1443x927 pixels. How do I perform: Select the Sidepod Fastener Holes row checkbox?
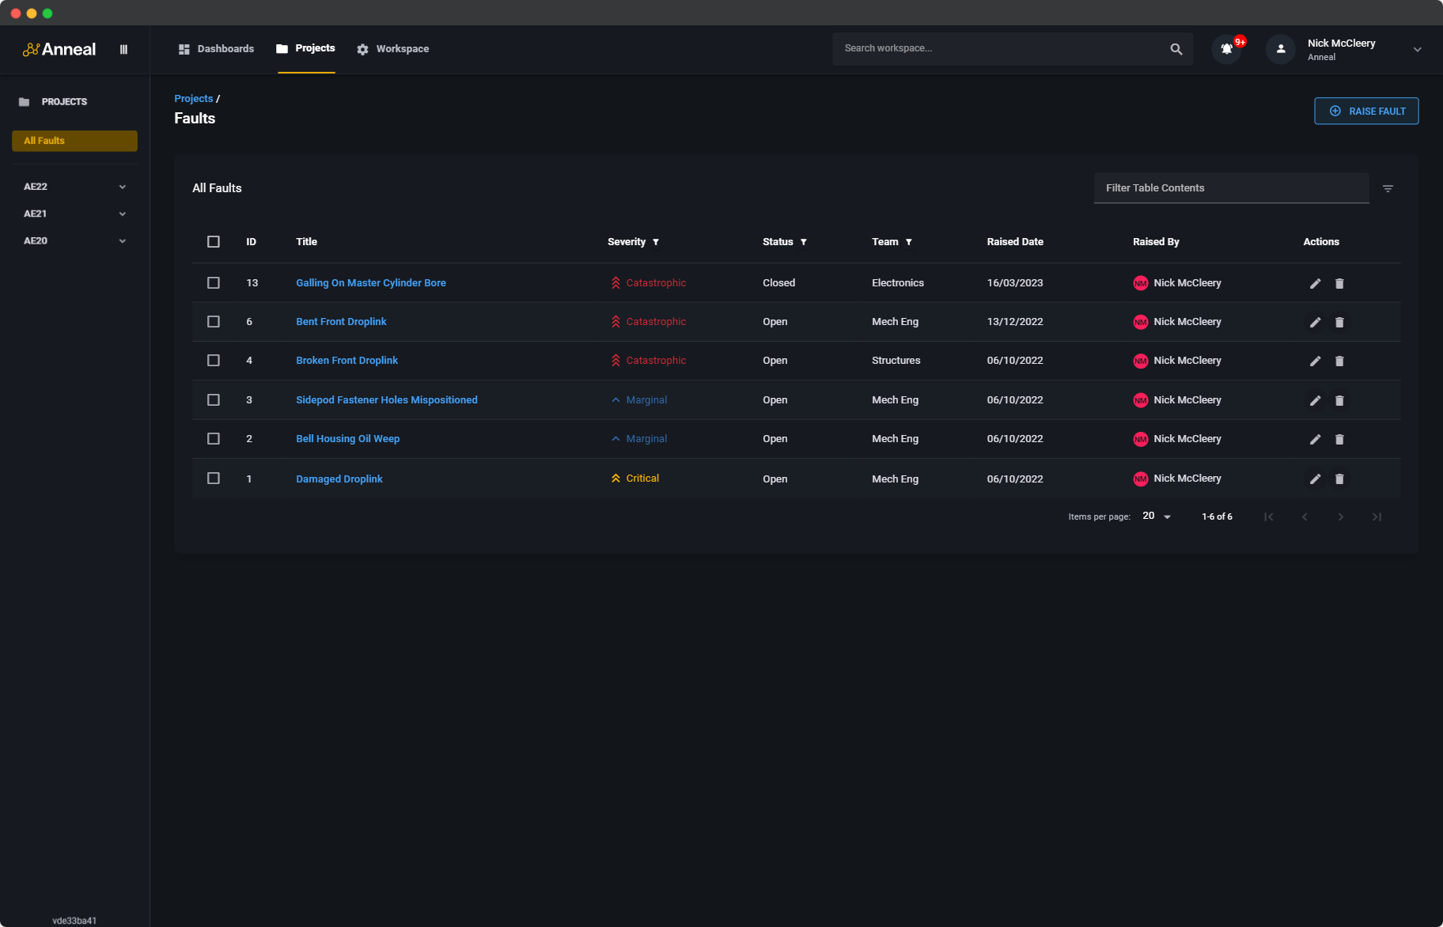pos(214,400)
